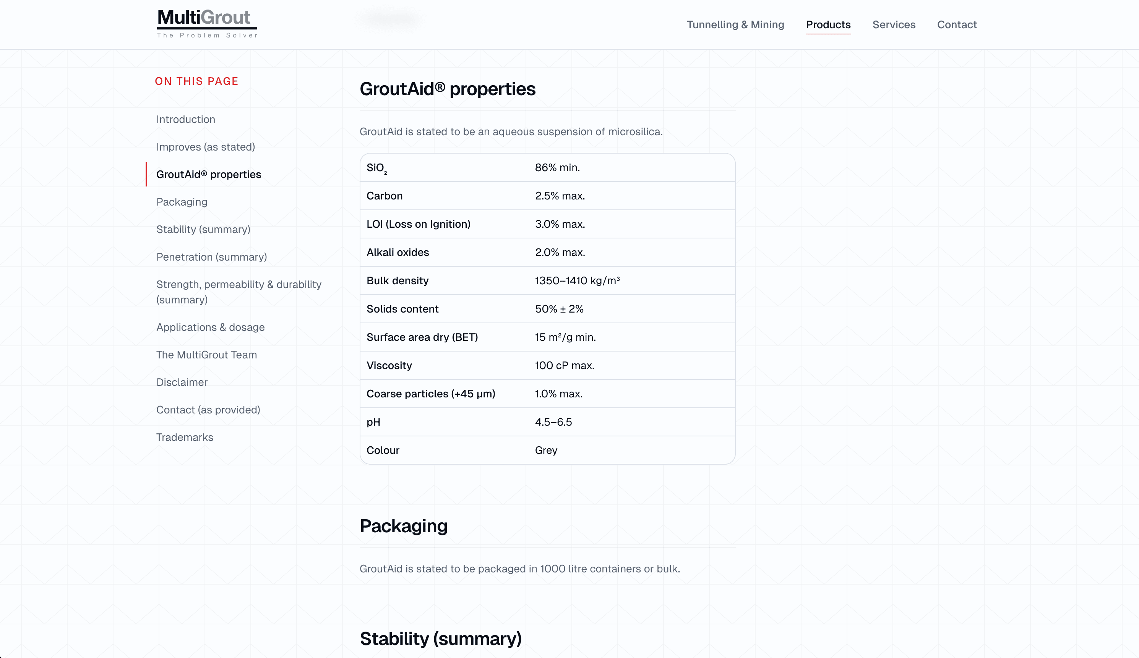The height and width of the screenshot is (658, 1139).
Task: Click the pH row label
Action: (373, 422)
